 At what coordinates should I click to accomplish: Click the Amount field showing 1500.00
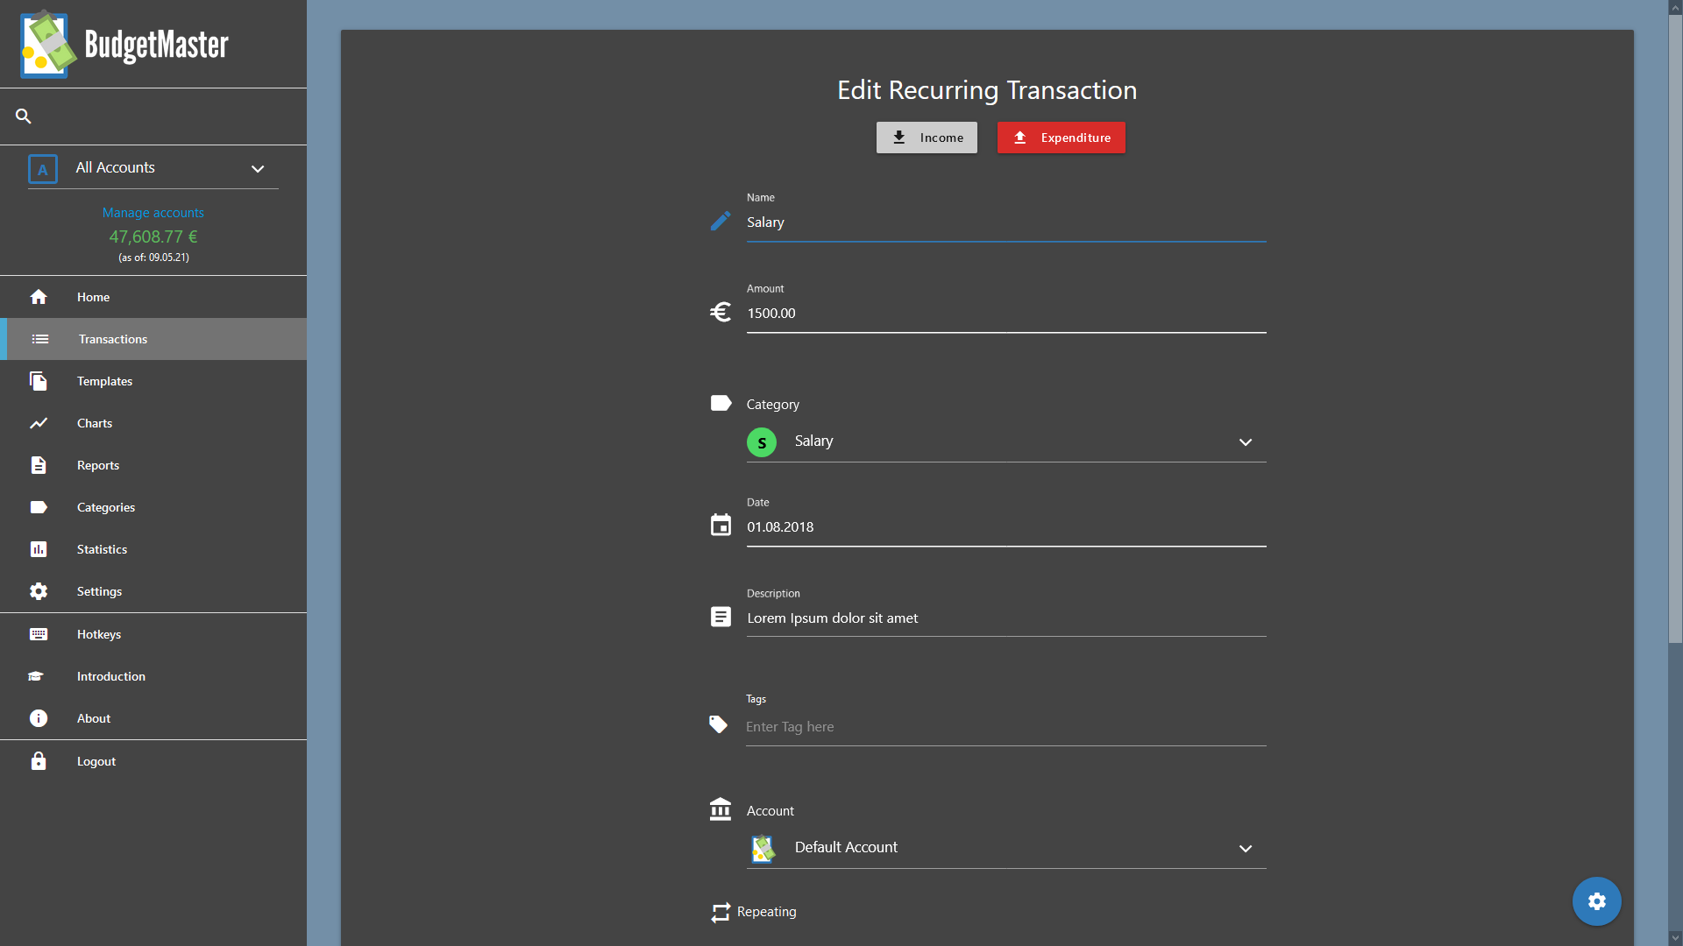(x=1006, y=314)
